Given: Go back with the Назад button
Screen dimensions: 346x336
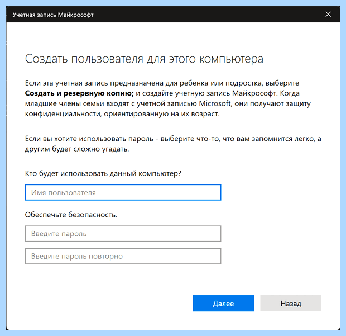Looking at the screenshot, I should coord(291,303).
